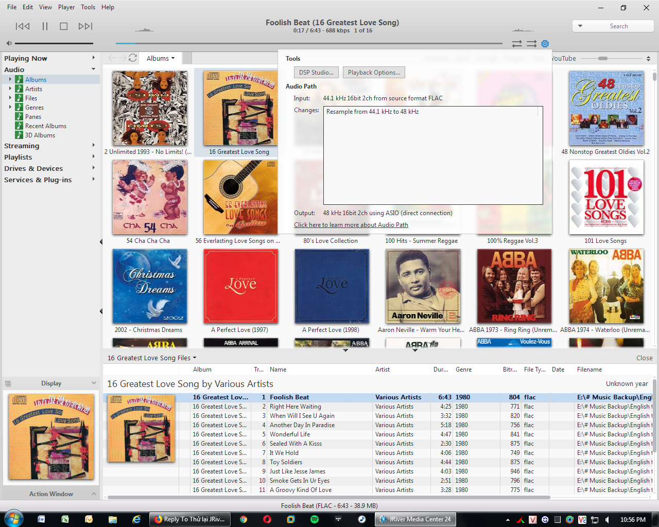The image size is (659, 527).
Task: Select the Panes music note icon
Action: pyautogui.click(x=19, y=116)
